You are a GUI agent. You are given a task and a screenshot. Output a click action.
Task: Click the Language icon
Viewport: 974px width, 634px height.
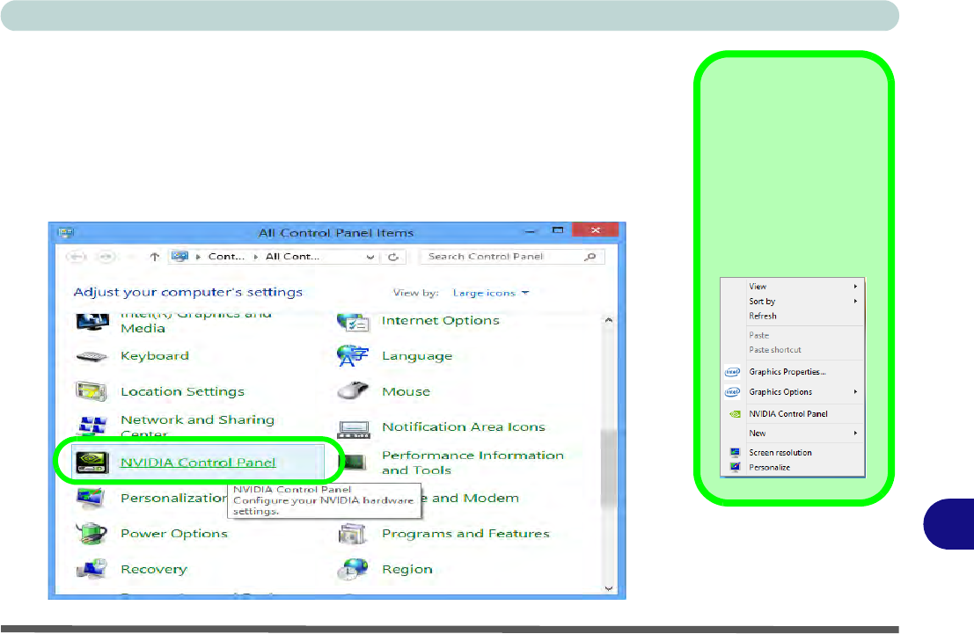tap(353, 356)
